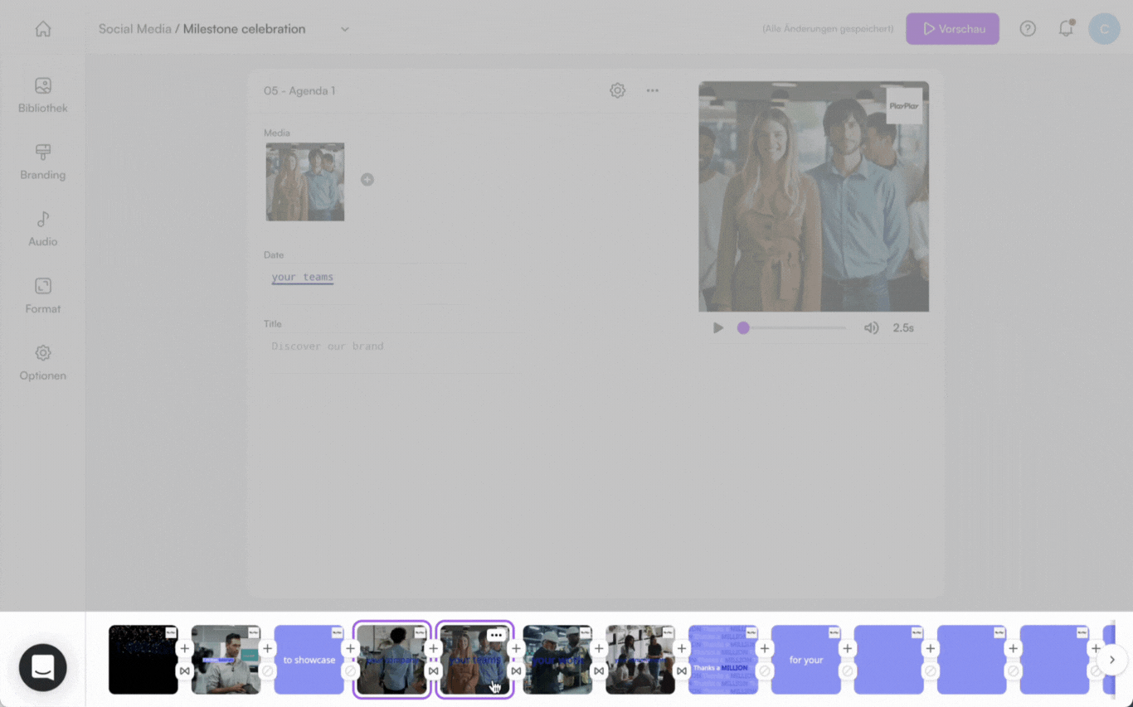Click the 'Milestone celebration' project title
The height and width of the screenshot is (707, 1133).
pos(244,29)
